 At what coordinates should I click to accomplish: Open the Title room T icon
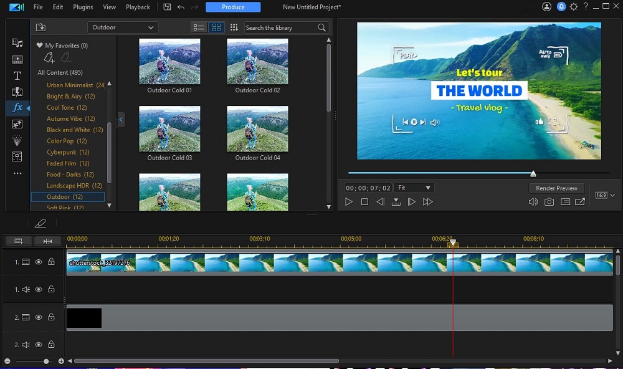[17, 75]
